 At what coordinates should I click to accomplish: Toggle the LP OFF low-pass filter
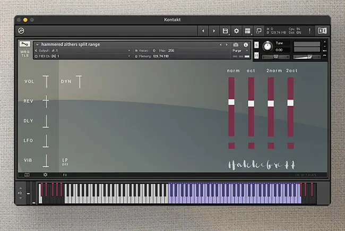coord(65,161)
